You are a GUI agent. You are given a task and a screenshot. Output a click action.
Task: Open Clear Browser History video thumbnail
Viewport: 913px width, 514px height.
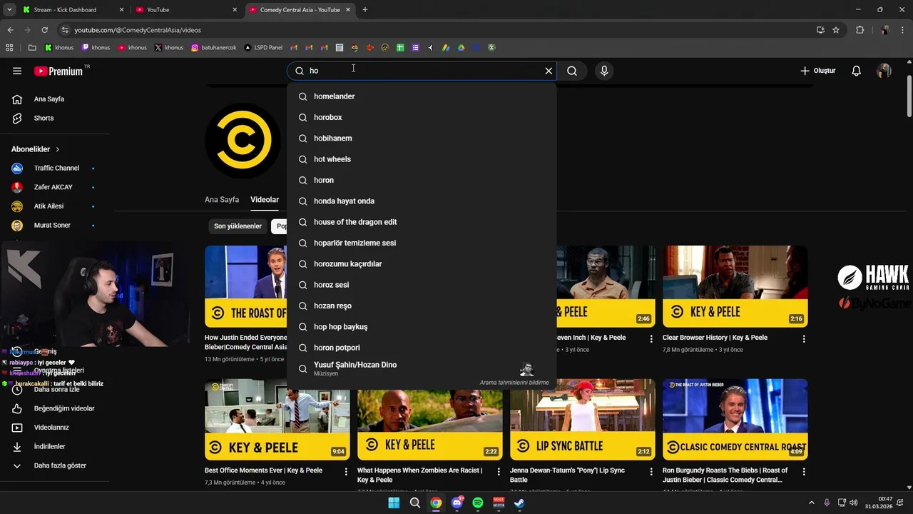point(735,286)
